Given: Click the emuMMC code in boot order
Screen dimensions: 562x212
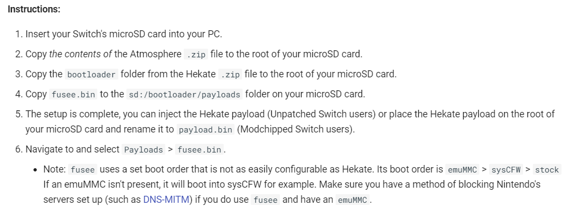Looking at the screenshot, I should coord(463,170).
